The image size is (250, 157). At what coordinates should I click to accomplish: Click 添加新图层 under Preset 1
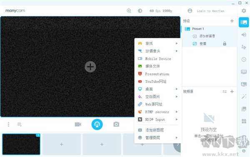(x=207, y=36)
